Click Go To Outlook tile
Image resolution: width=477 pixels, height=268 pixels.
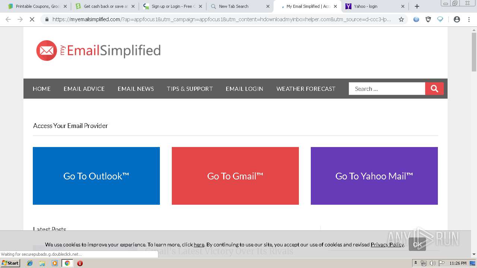(96, 176)
